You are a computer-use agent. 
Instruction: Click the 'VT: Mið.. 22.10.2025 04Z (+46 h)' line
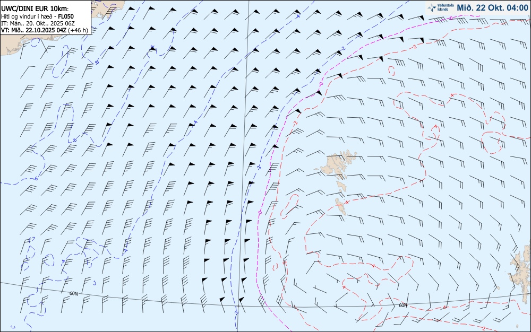pyautogui.click(x=45, y=30)
